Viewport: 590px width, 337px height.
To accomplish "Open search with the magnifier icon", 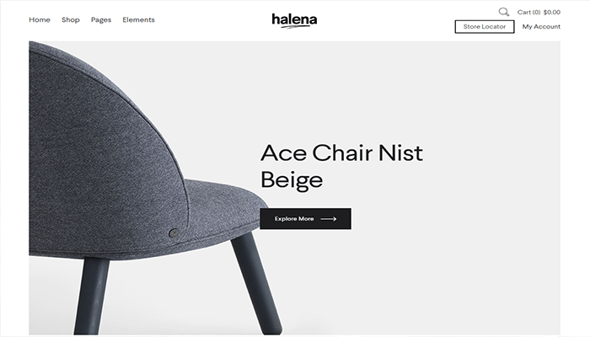I will [x=504, y=12].
